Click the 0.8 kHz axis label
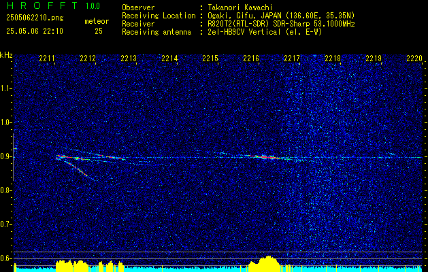 6,190
